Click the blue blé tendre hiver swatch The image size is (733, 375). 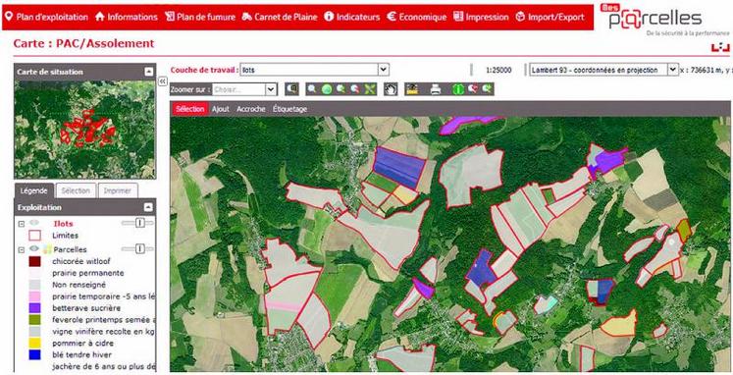pos(35,355)
